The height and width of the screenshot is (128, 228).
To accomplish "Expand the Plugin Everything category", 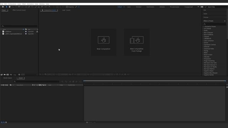I will [203, 61].
